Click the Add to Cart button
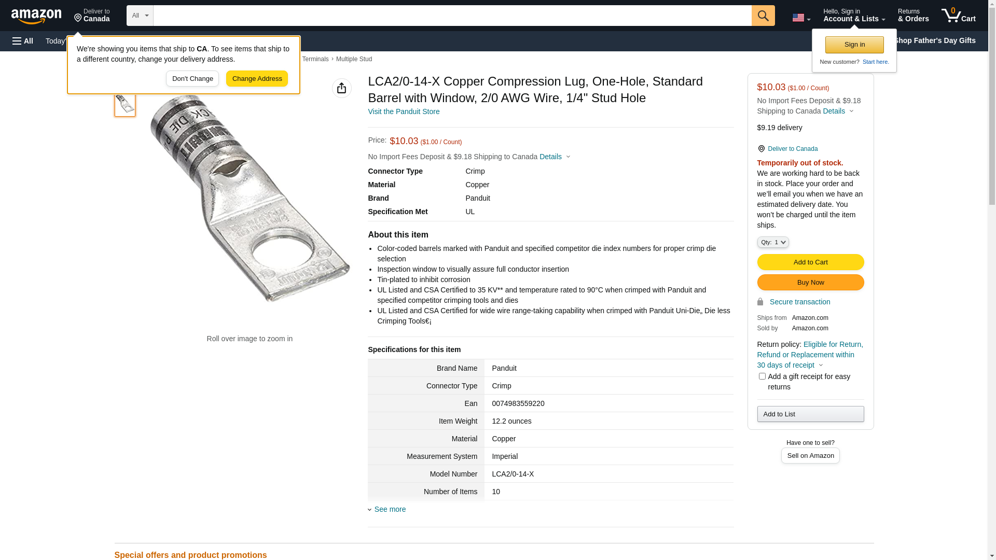The width and height of the screenshot is (996, 560). tap(810, 262)
